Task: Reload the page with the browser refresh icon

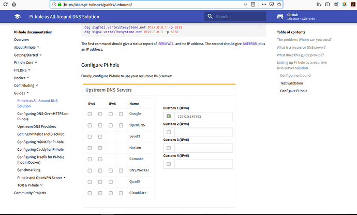Action: [6, 4]
